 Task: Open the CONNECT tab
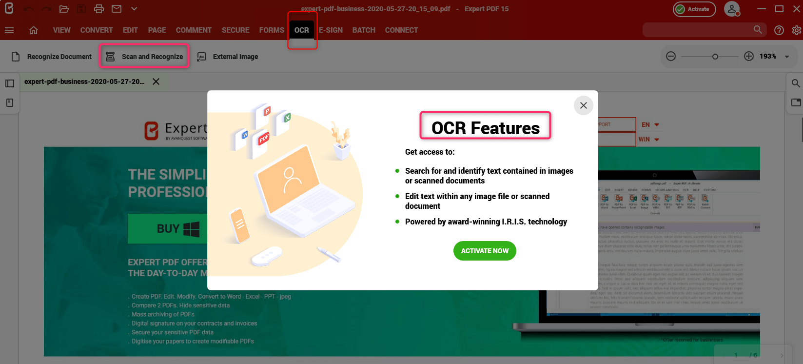(x=401, y=30)
